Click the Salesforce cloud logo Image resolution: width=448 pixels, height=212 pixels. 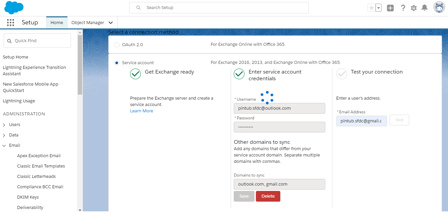tap(14, 8)
